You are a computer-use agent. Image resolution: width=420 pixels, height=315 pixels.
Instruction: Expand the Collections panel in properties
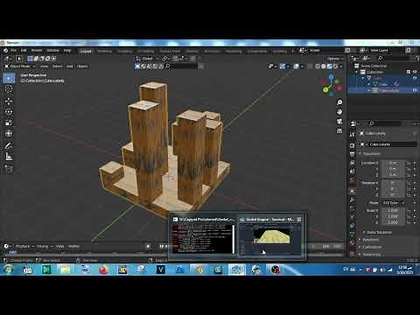tap(370, 247)
